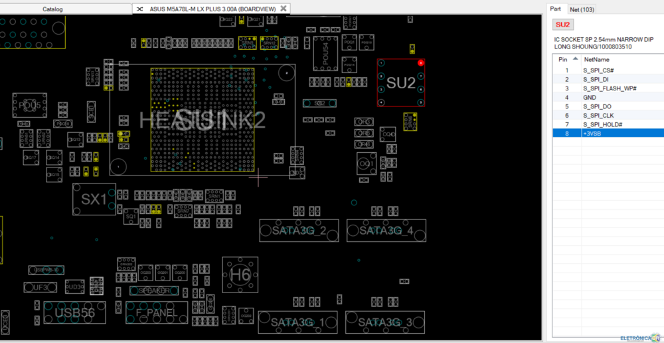
Task: Select the UF3 component
Action: (x=41, y=287)
